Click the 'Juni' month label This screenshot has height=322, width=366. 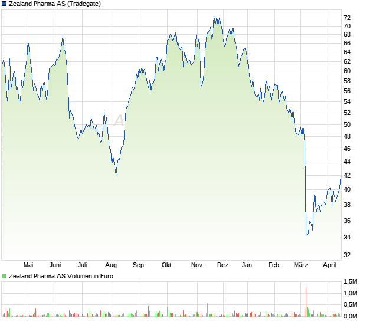pyautogui.click(x=55, y=265)
